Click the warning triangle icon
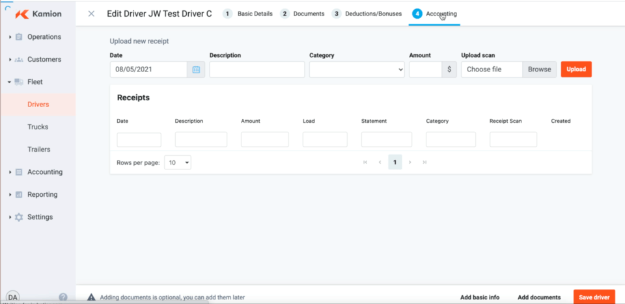Image resolution: width=625 pixels, height=304 pixels. pos(91,297)
